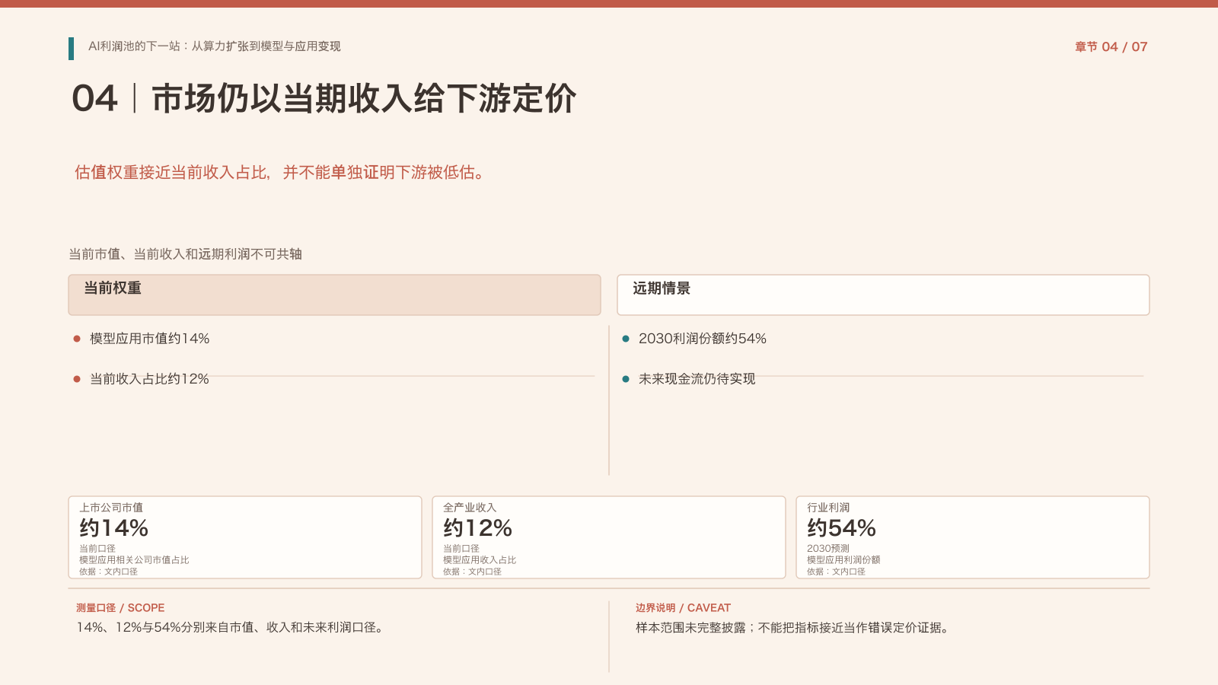The width and height of the screenshot is (1218, 685).
Task: Click the card label "全产业收入"
Action: tap(470, 508)
